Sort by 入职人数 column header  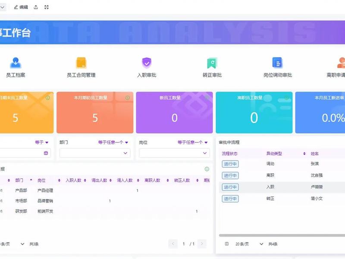coord(76,180)
